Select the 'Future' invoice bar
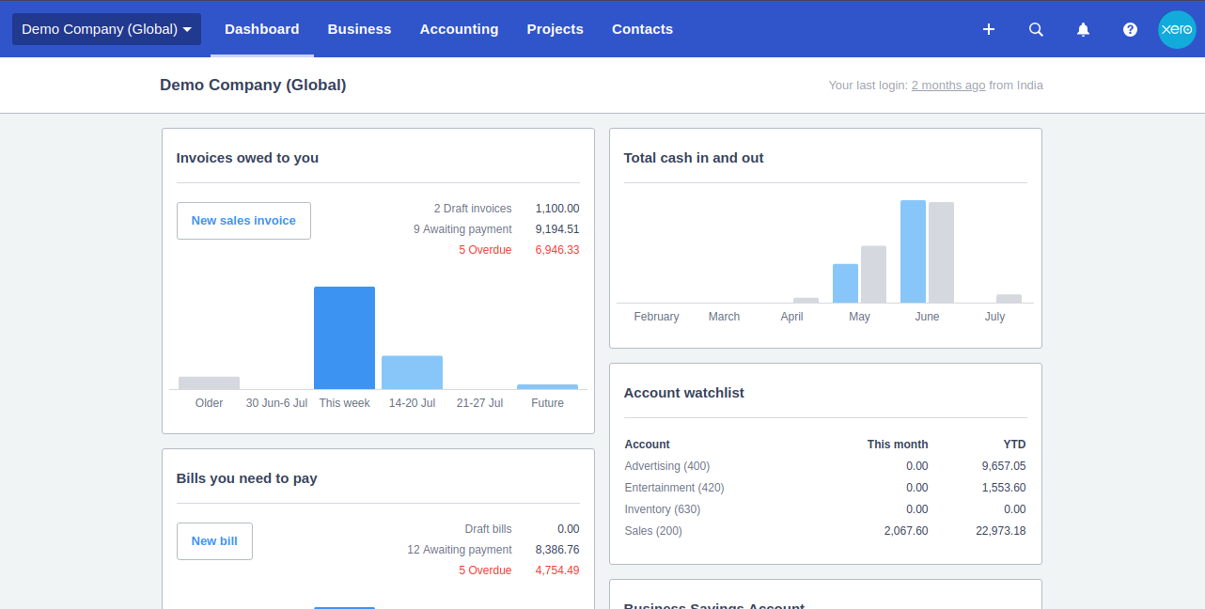This screenshot has width=1205, height=609. pyautogui.click(x=547, y=386)
